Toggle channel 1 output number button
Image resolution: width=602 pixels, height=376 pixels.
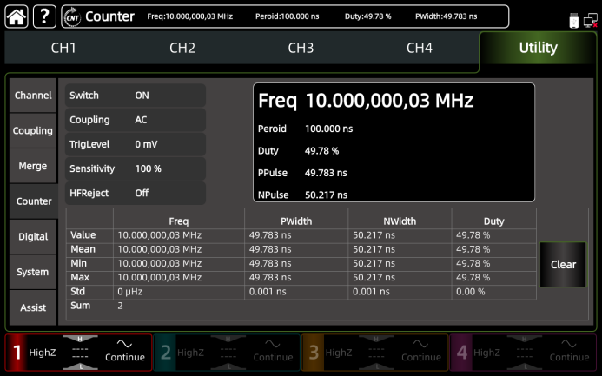[x=17, y=353]
